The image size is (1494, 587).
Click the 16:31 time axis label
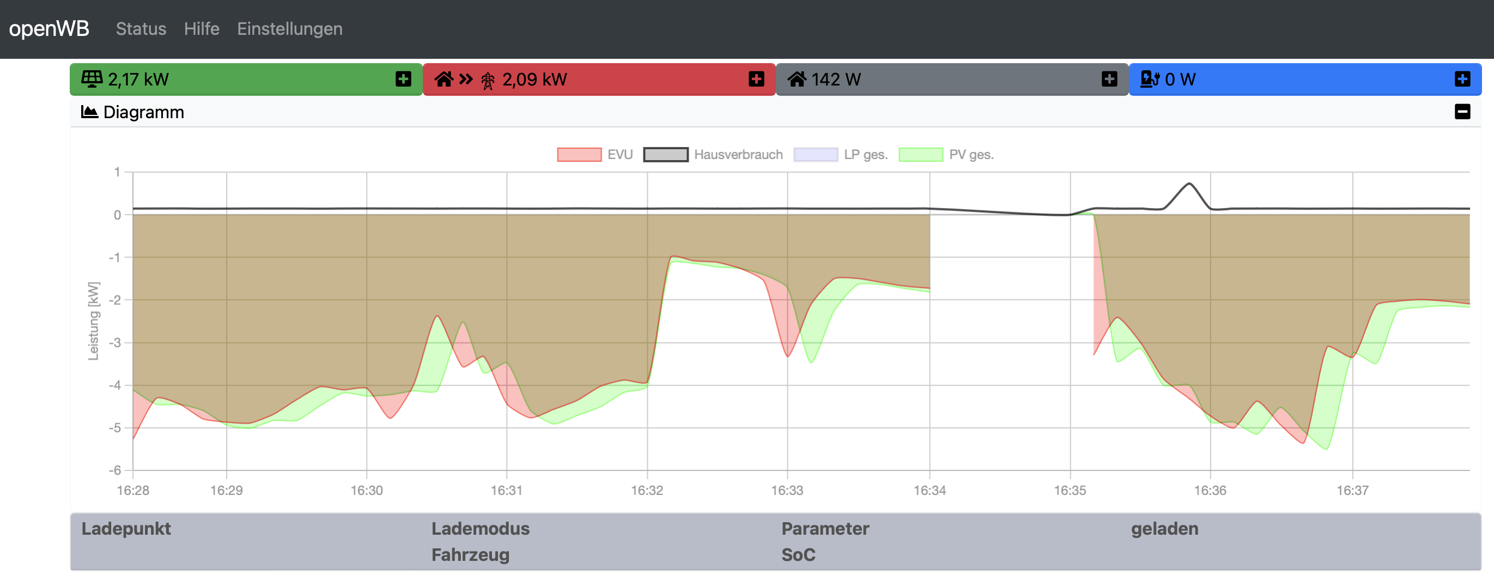(507, 491)
